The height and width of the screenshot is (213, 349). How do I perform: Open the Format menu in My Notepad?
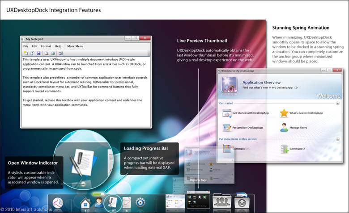pos(46,46)
